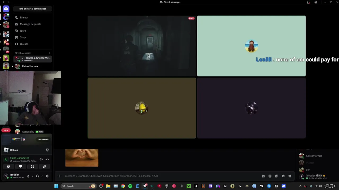The image size is (339, 190).
Task: Share your screen from voice panel
Action: [20, 167]
